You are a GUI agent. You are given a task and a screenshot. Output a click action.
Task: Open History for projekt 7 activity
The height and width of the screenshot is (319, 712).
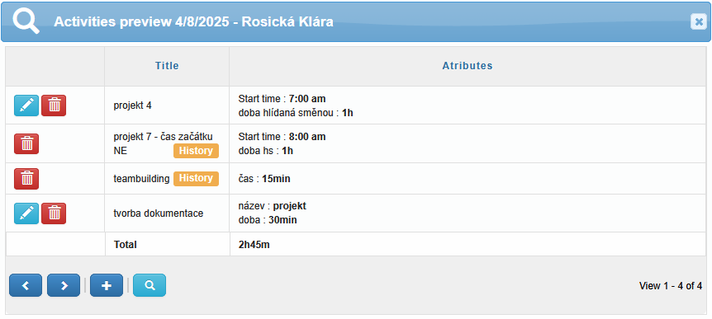[196, 151]
